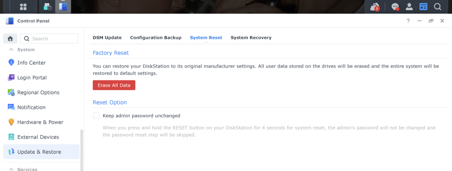Open Login Portal settings page

point(41,77)
